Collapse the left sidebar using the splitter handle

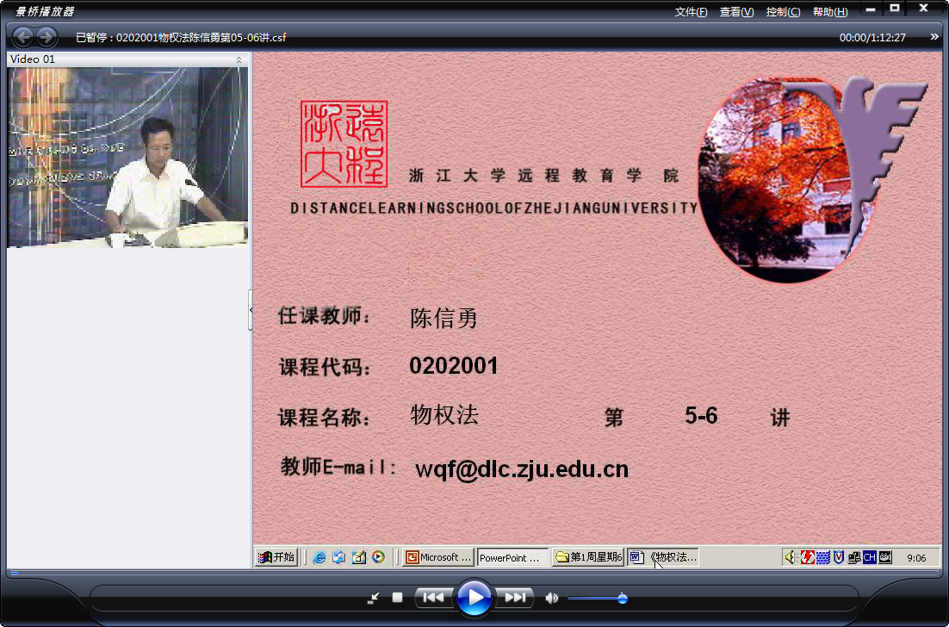pos(251,310)
